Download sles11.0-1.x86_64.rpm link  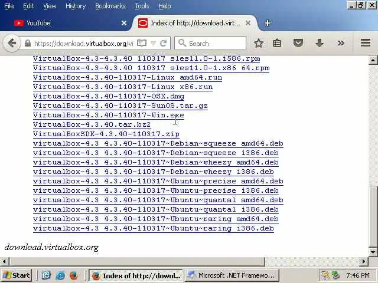[151, 68]
